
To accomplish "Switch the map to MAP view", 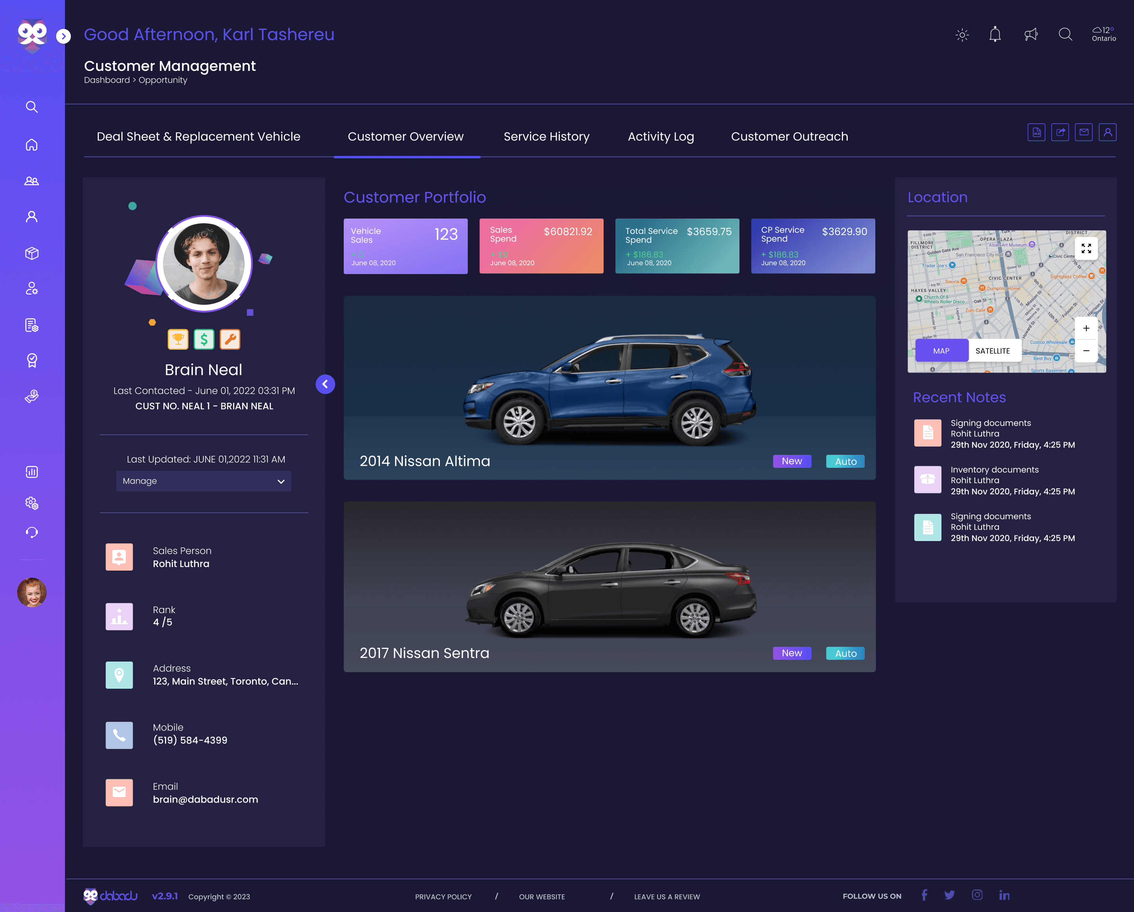I will (x=941, y=351).
